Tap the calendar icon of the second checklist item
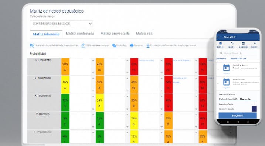 tap(226, 82)
